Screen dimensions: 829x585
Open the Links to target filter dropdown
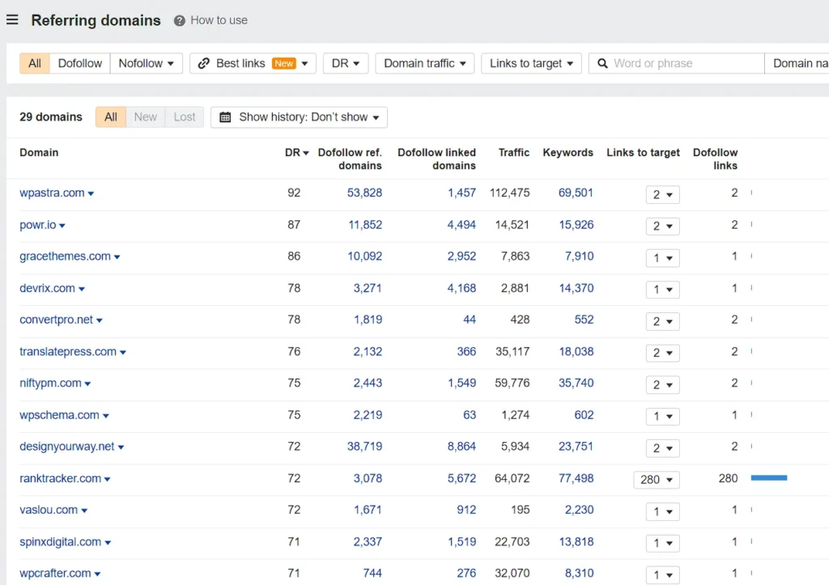[531, 63]
